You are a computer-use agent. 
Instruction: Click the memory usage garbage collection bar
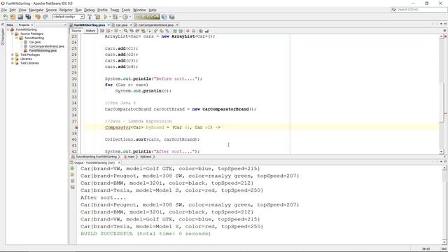pyautogui.click(x=147, y=17)
